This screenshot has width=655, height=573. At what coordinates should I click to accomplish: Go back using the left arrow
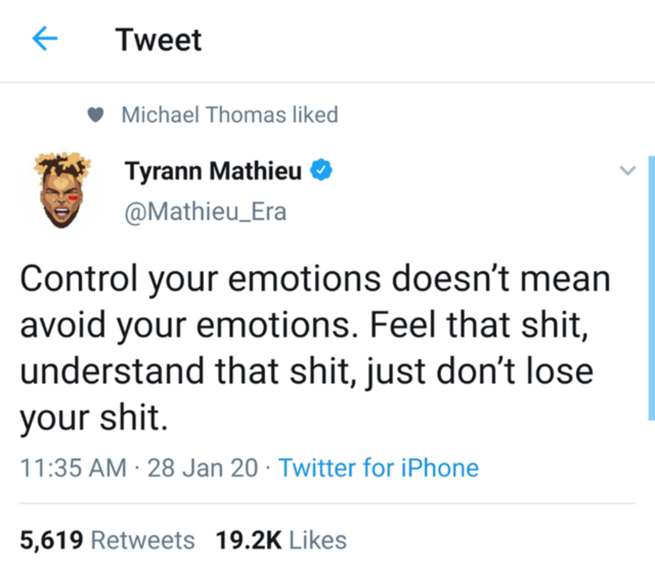point(45,39)
